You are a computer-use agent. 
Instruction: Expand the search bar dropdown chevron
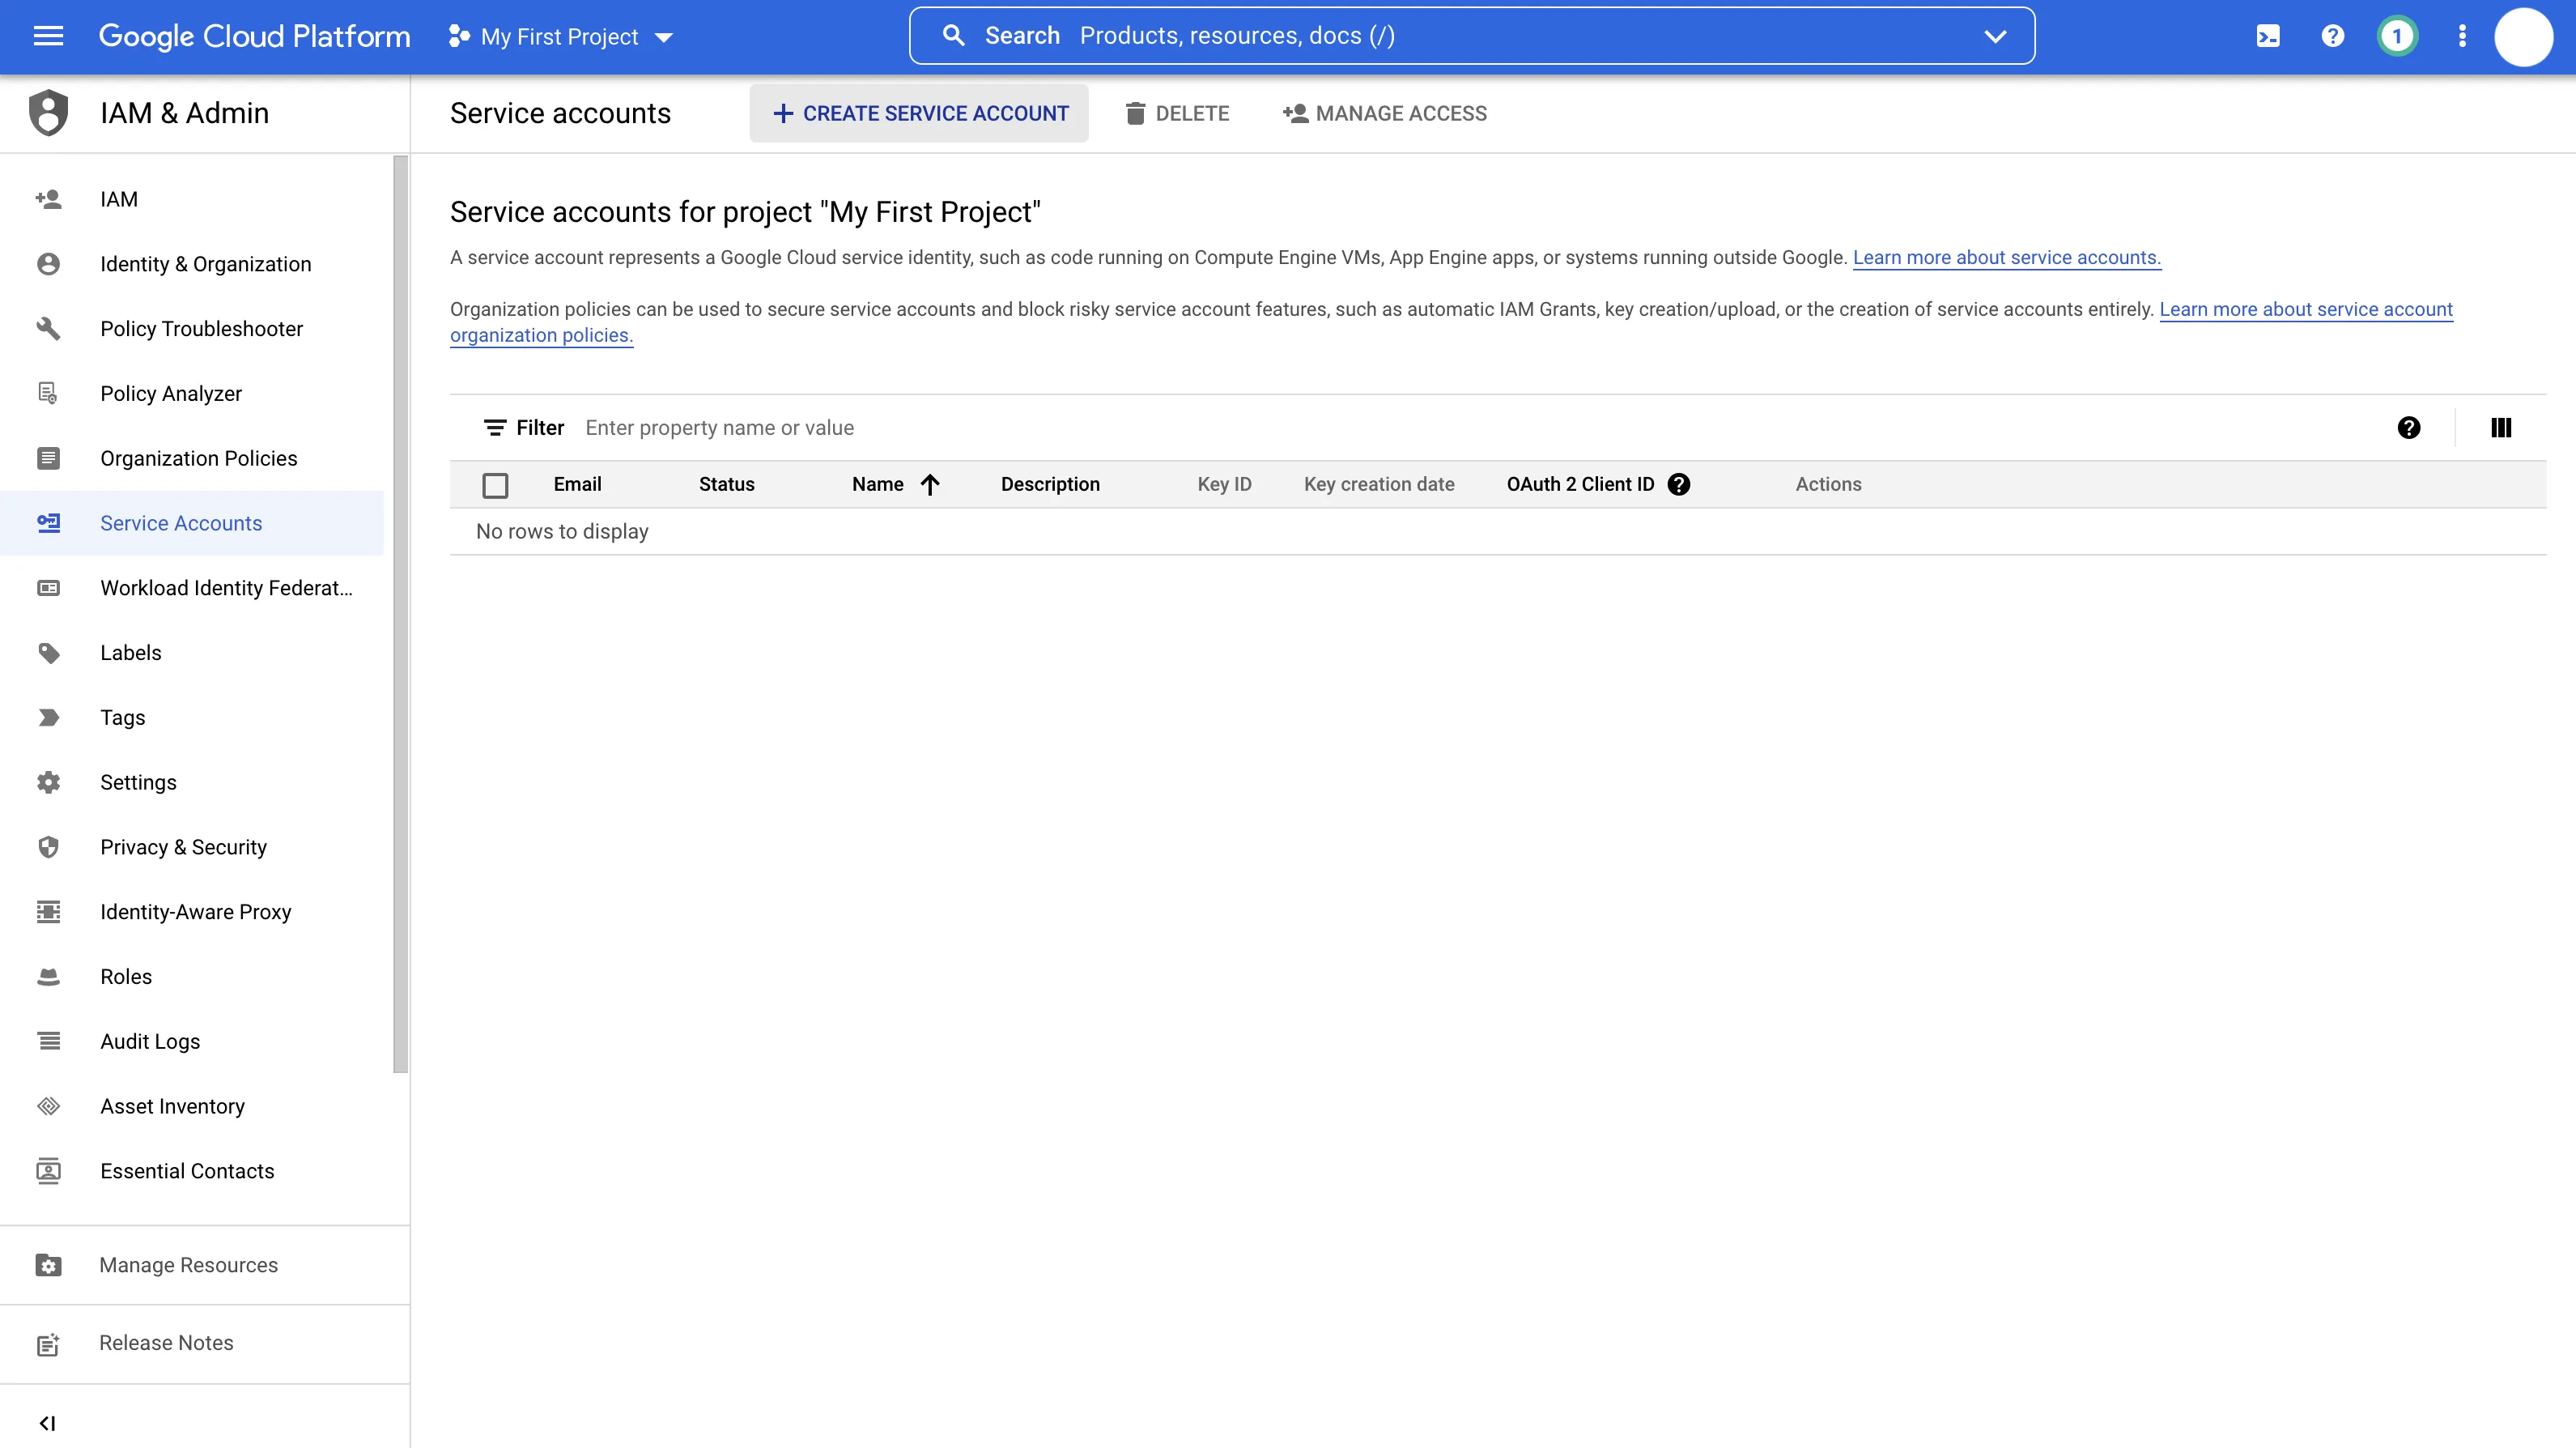pos(1995,36)
